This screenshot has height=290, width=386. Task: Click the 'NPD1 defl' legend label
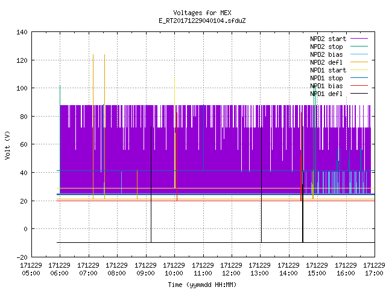point(326,94)
